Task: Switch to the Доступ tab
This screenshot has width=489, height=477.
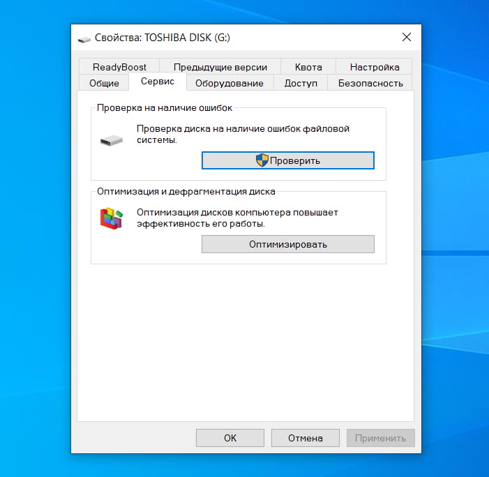Action: 301,83
